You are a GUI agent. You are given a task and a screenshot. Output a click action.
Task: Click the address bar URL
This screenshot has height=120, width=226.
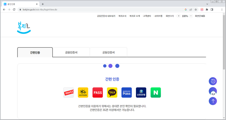click(40, 10)
